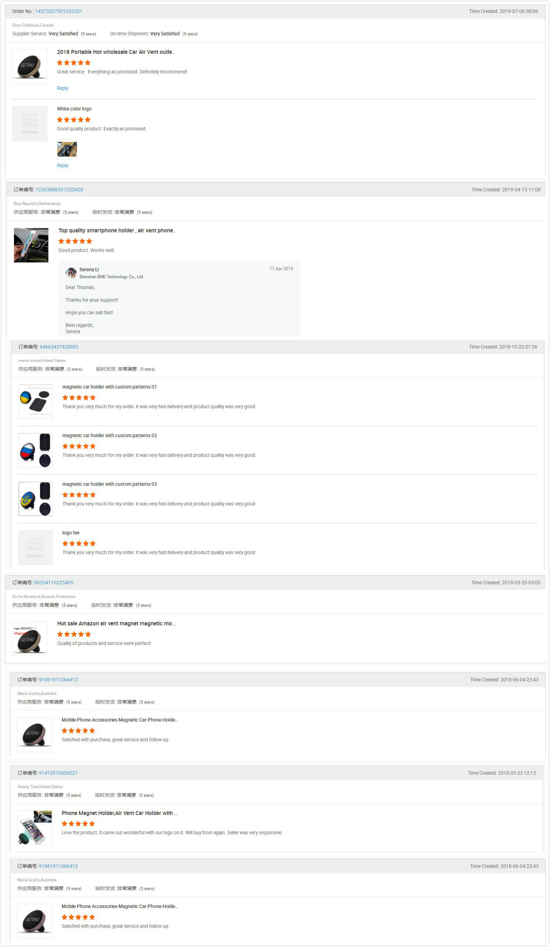Open order link 94663431928985

59,347
